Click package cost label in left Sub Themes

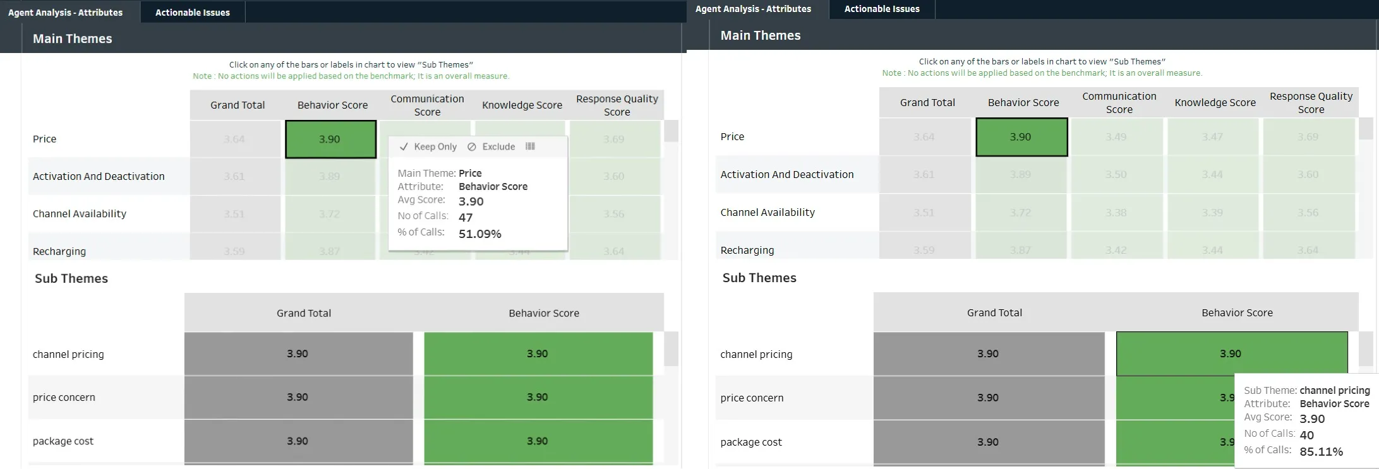click(63, 441)
